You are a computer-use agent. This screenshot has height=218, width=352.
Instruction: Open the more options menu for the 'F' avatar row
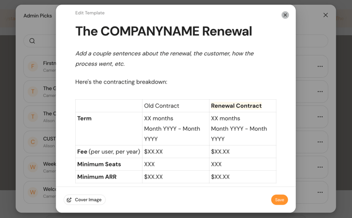(x=319, y=67)
